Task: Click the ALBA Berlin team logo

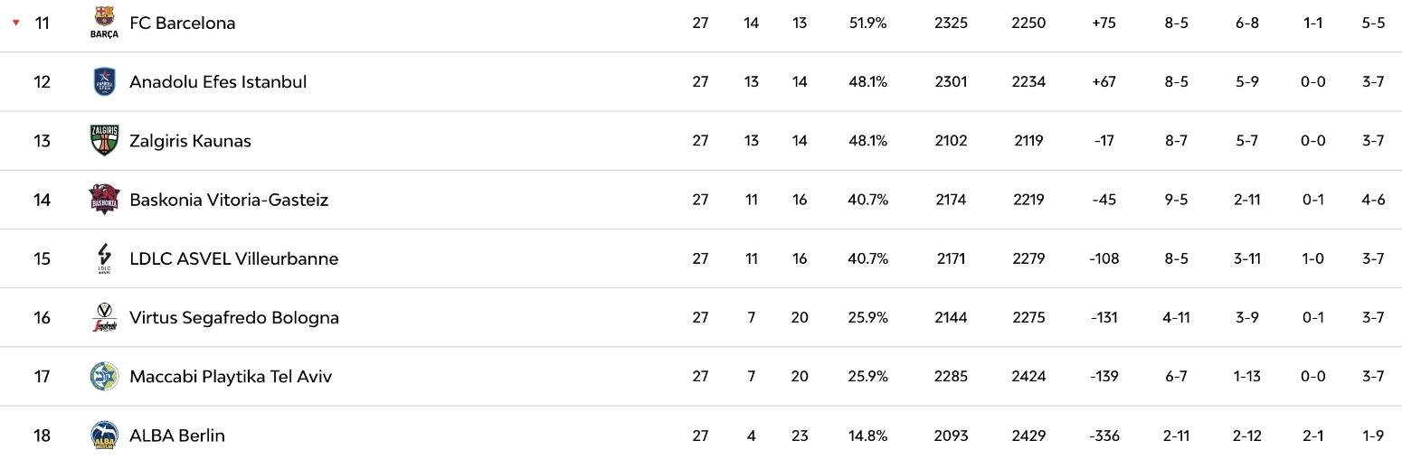Action: pos(104,436)
